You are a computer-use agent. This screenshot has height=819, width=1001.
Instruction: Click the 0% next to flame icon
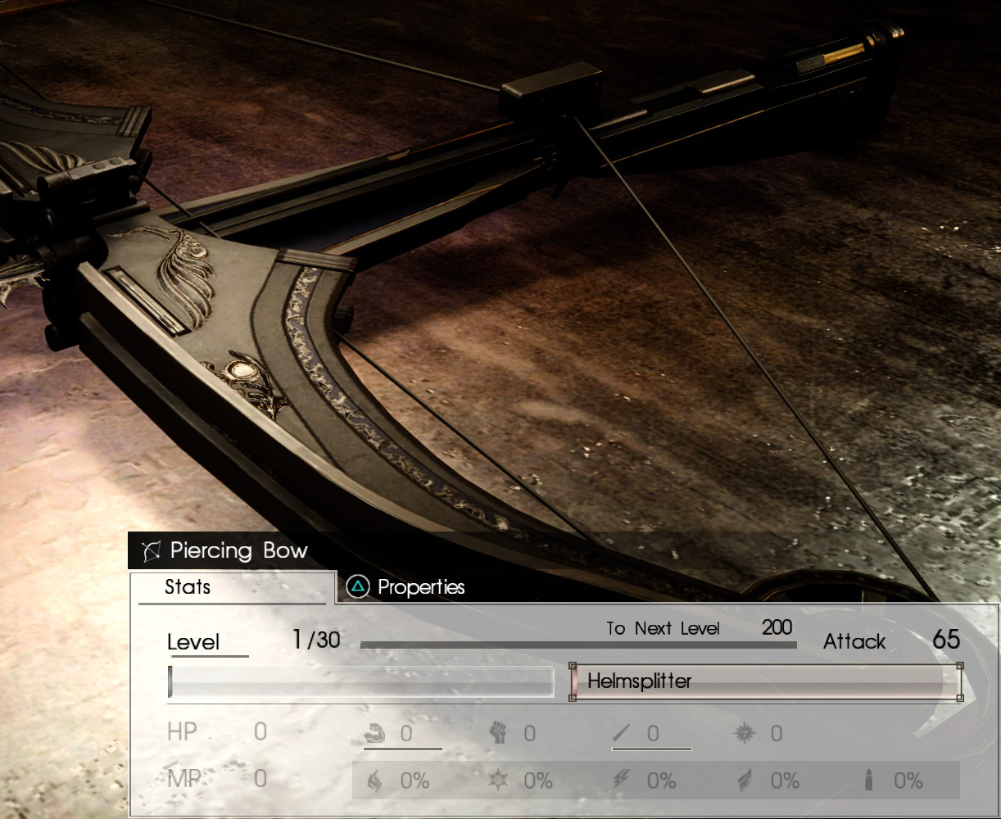click(414, 781)
